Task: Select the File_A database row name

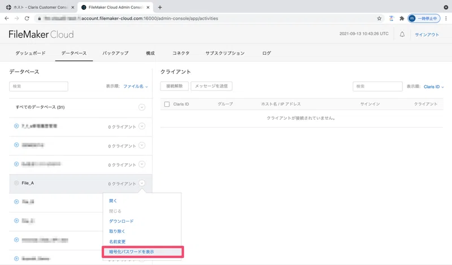Action: coord(28,183)
